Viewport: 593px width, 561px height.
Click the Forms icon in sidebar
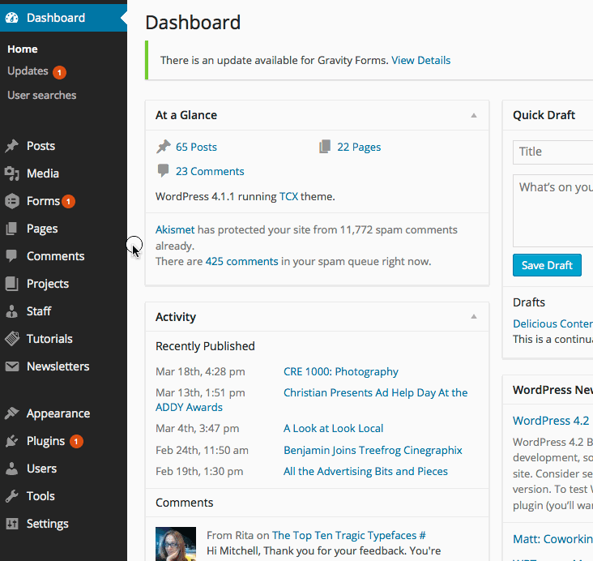tap(11, 201)
